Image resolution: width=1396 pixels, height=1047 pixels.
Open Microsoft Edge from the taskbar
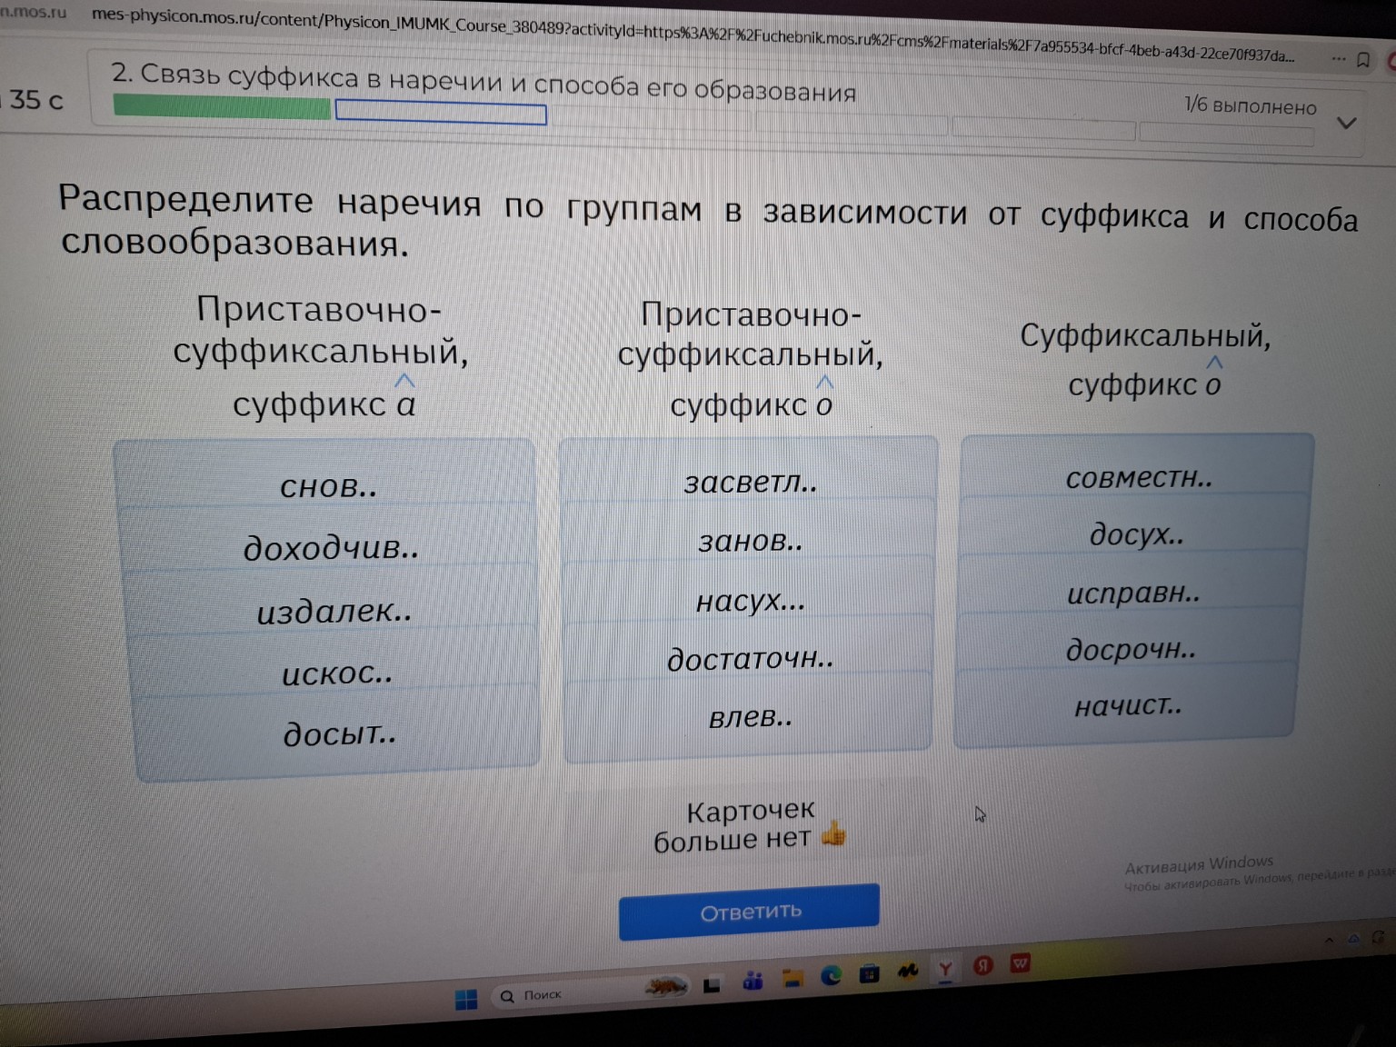831,975
